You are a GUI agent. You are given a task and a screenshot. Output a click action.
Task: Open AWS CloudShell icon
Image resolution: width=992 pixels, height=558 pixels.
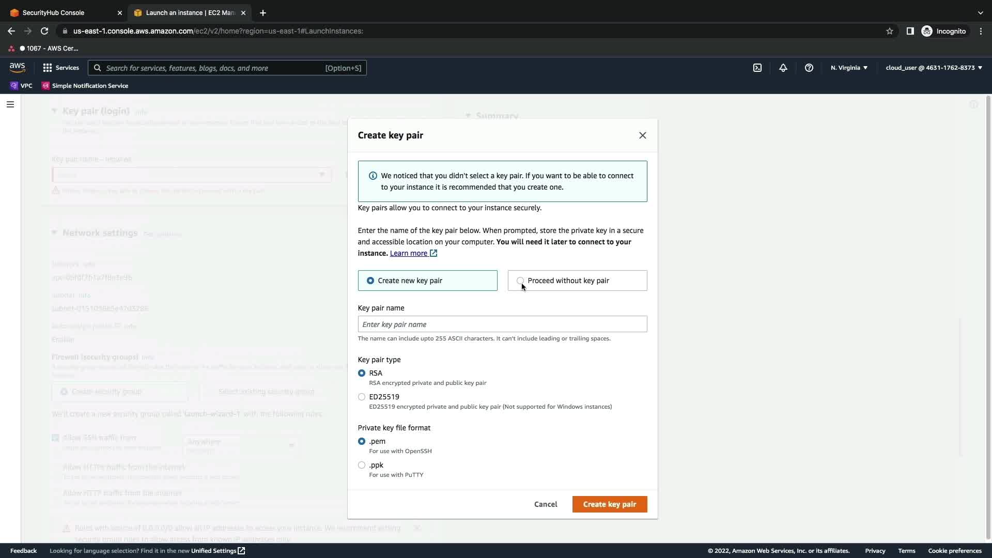(x=757, y=68)
